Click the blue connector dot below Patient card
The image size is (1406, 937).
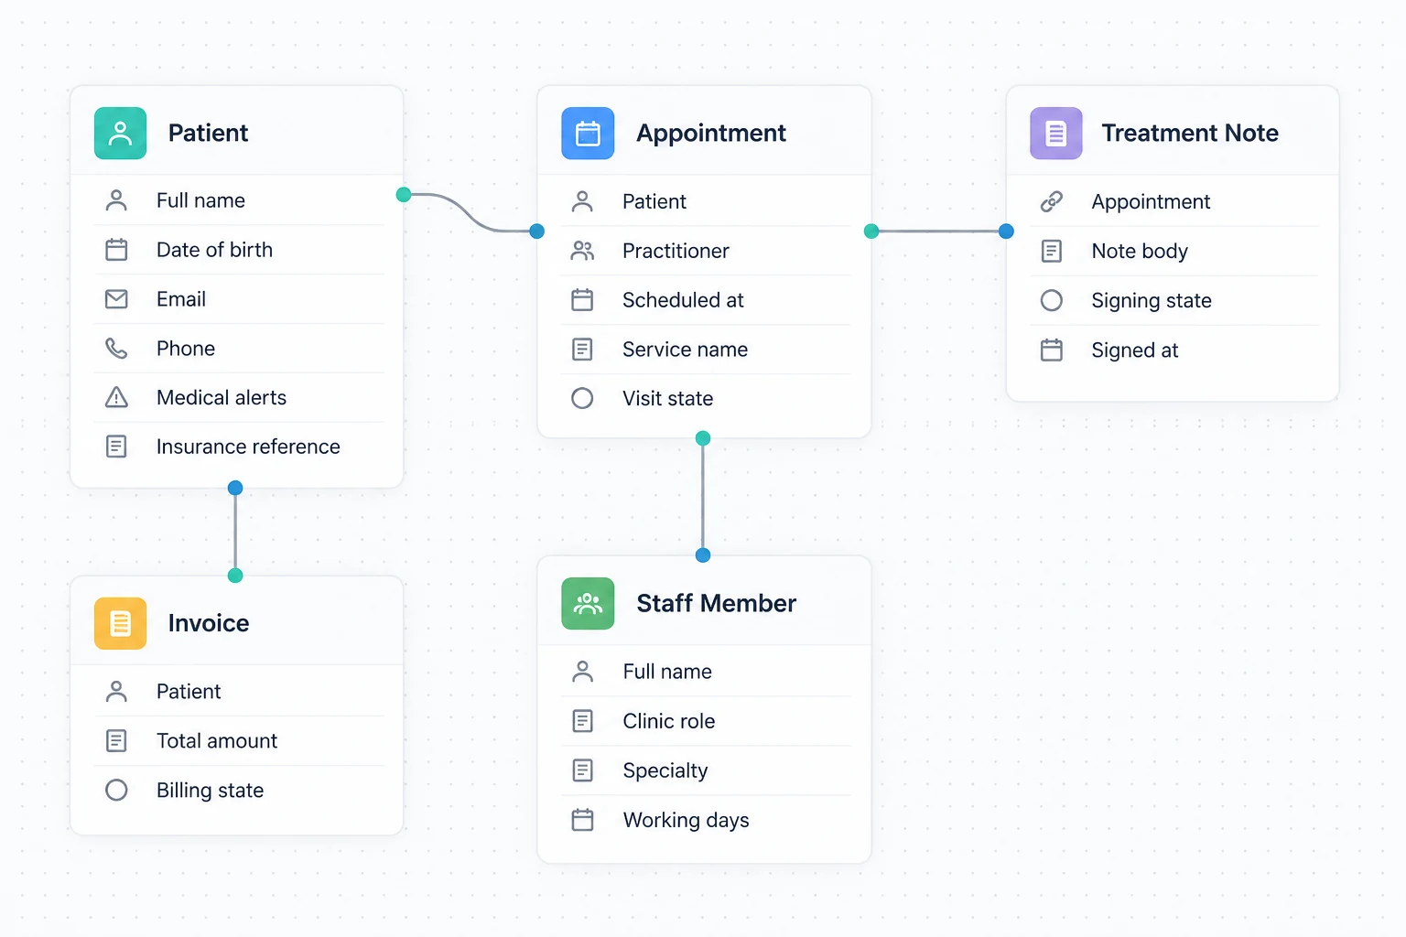[x=235, y=488]
